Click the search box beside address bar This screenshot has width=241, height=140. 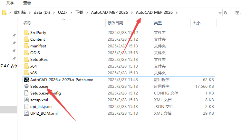237,12
